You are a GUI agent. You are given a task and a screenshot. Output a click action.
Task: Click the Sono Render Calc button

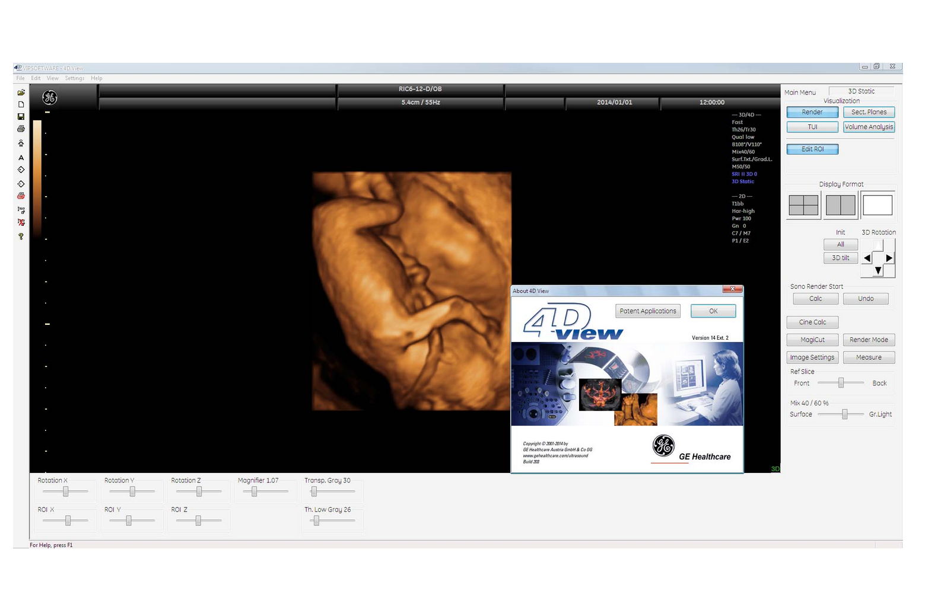[x=816, y=299]
